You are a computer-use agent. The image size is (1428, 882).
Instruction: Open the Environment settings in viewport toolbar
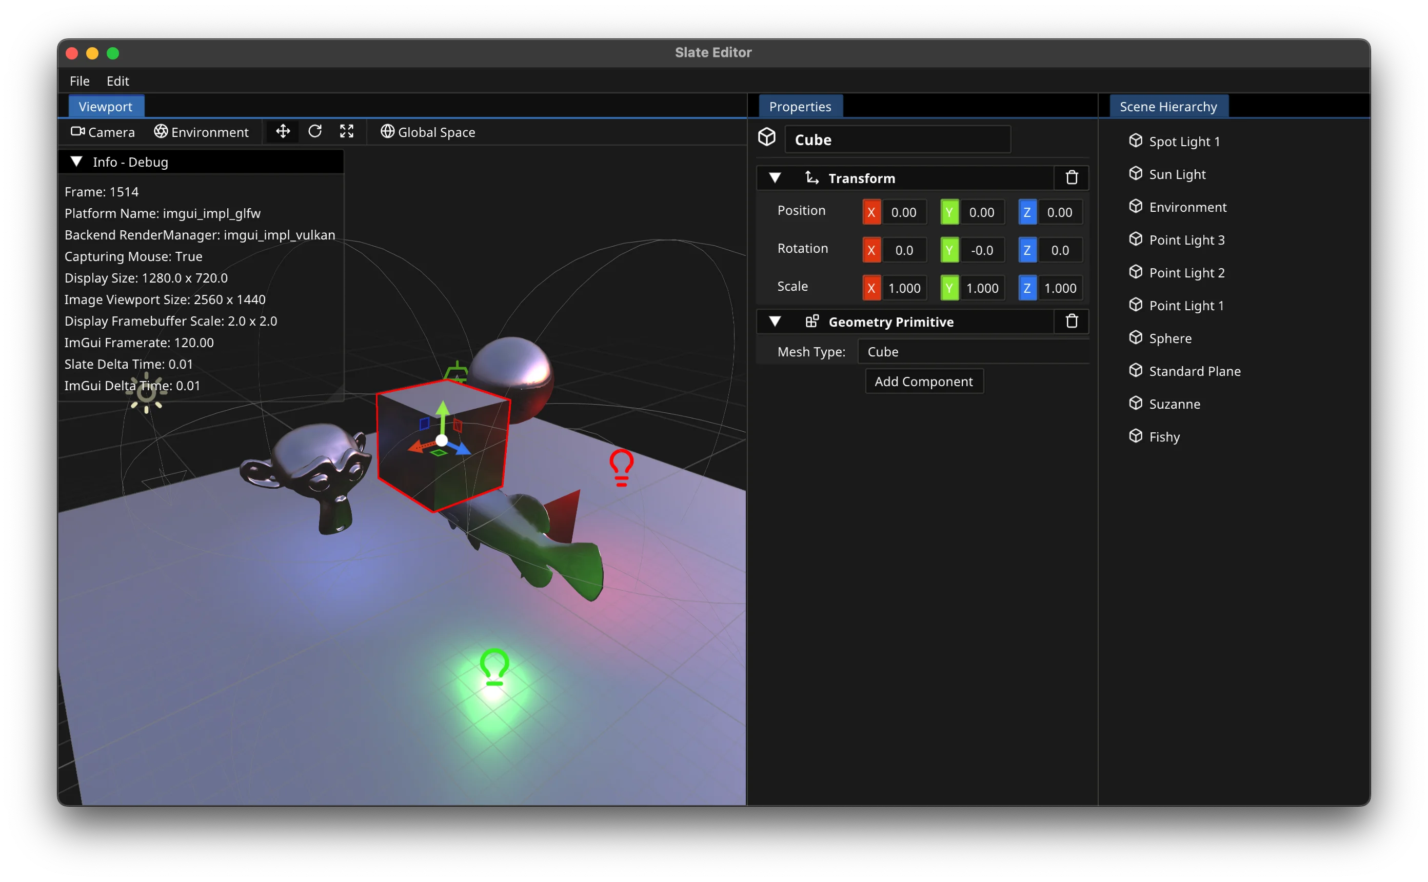[x=201, y=132]
